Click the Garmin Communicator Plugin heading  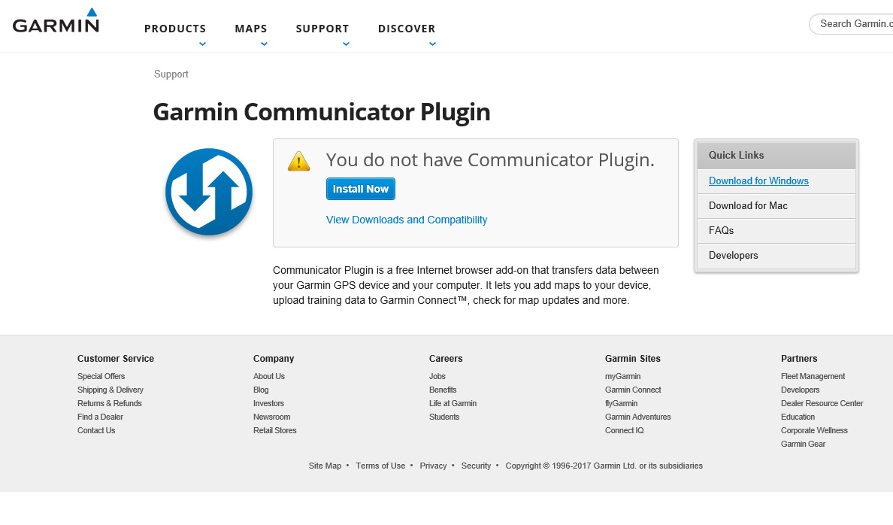[322, 112]
